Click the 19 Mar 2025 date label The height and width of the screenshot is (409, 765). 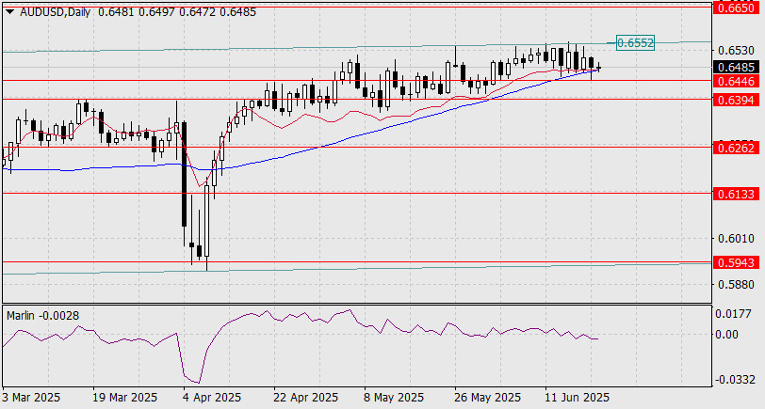125,398
